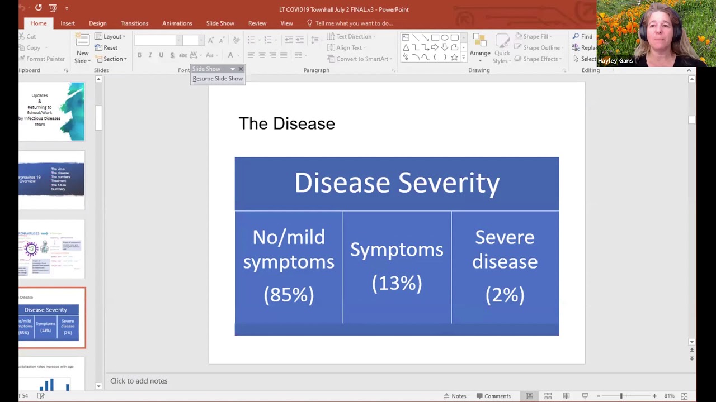Open the Animations ribbon tab

(x=177, y=23)
